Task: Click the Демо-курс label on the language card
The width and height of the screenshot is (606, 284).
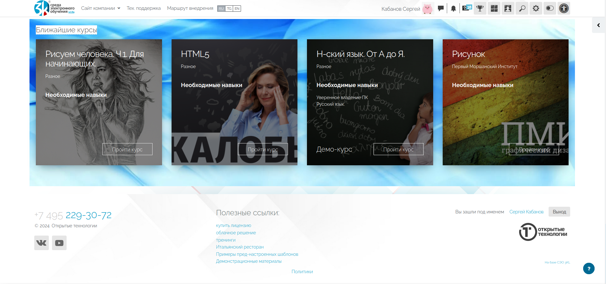Action: pos(334,149)
